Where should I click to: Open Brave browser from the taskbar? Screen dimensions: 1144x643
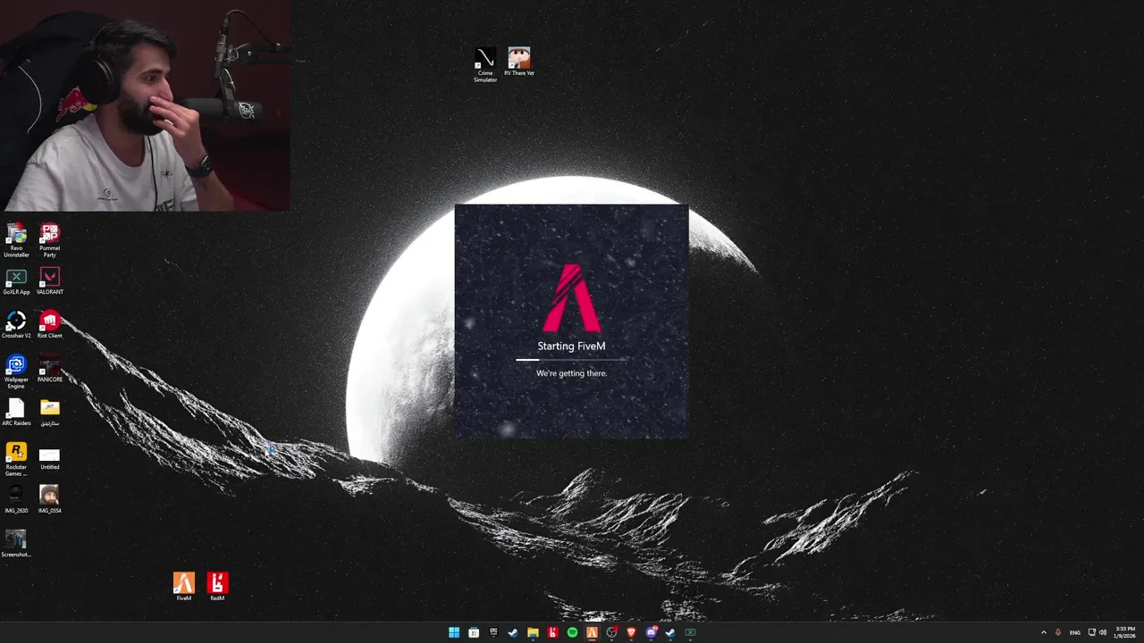631,632
